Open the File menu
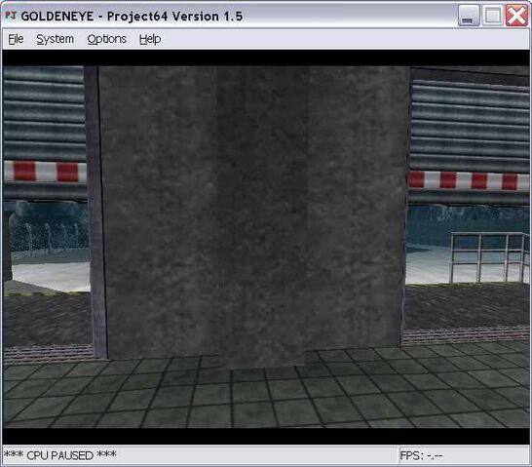 coord(16,39)
